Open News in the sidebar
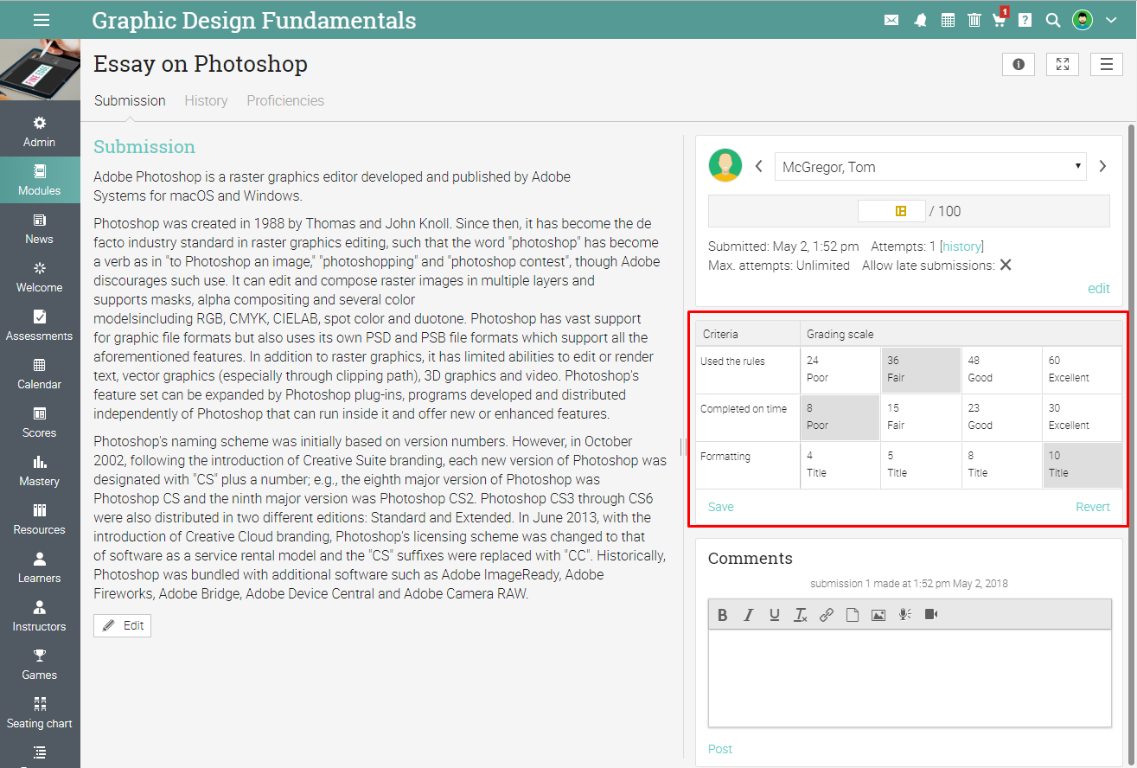Screen dimensions: 1137x768 40,229
